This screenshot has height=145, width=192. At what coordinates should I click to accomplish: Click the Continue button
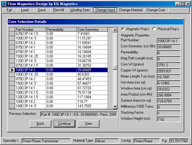64,124
